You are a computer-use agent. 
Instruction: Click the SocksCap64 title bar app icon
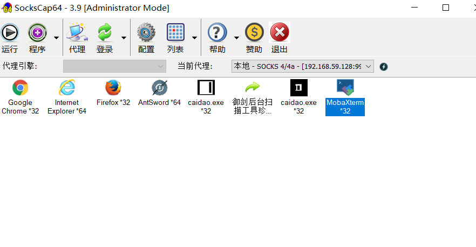pos(6,8)
